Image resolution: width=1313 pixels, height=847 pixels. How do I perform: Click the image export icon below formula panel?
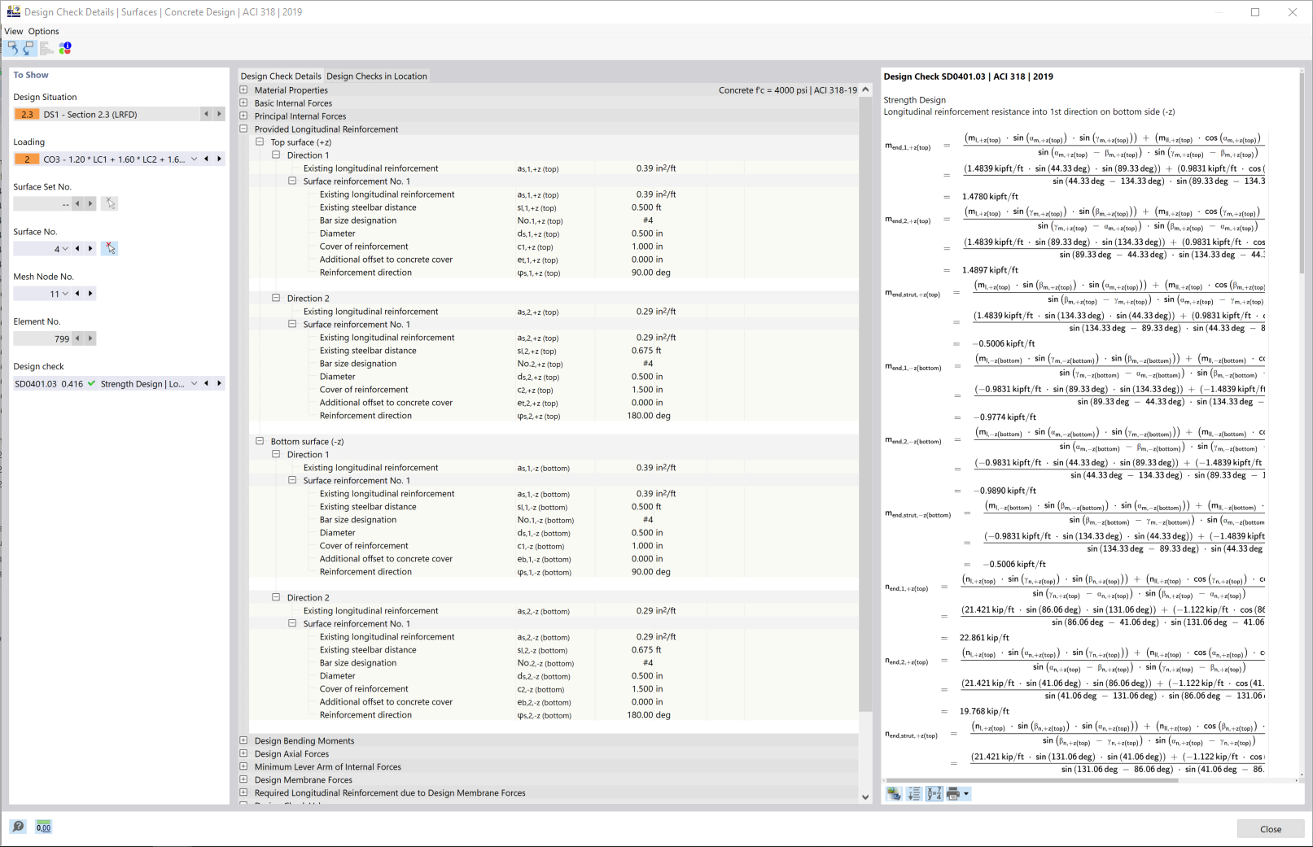coord(894,794)
